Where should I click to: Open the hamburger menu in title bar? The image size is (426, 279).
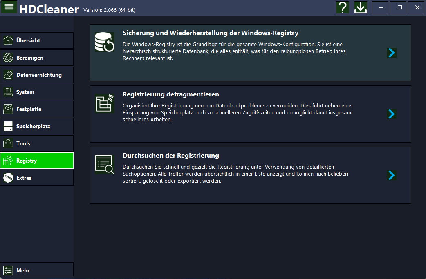pos(9,7)
